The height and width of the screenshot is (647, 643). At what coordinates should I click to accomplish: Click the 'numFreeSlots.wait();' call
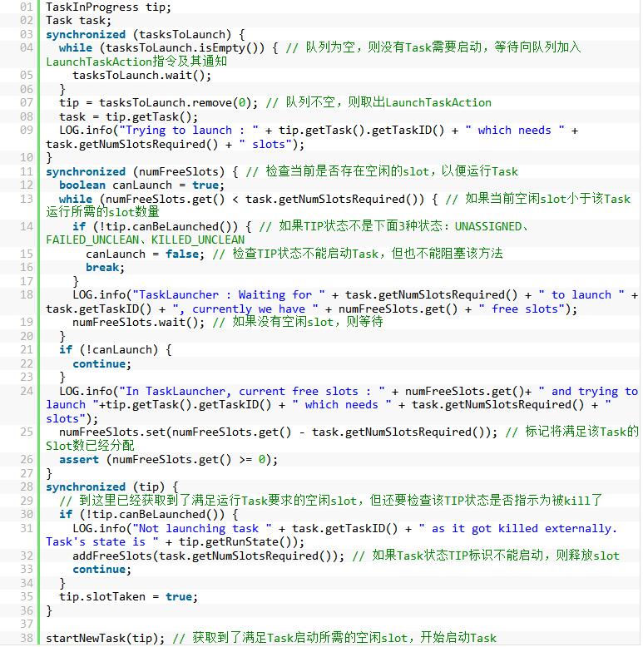point(138,322)
